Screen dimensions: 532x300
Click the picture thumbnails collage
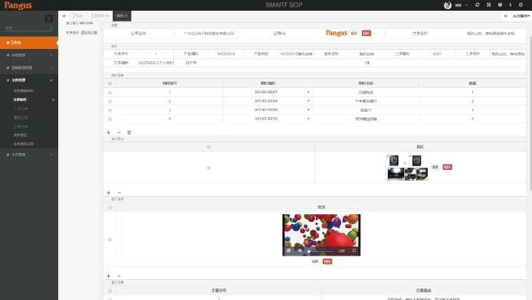pos(407,168)
